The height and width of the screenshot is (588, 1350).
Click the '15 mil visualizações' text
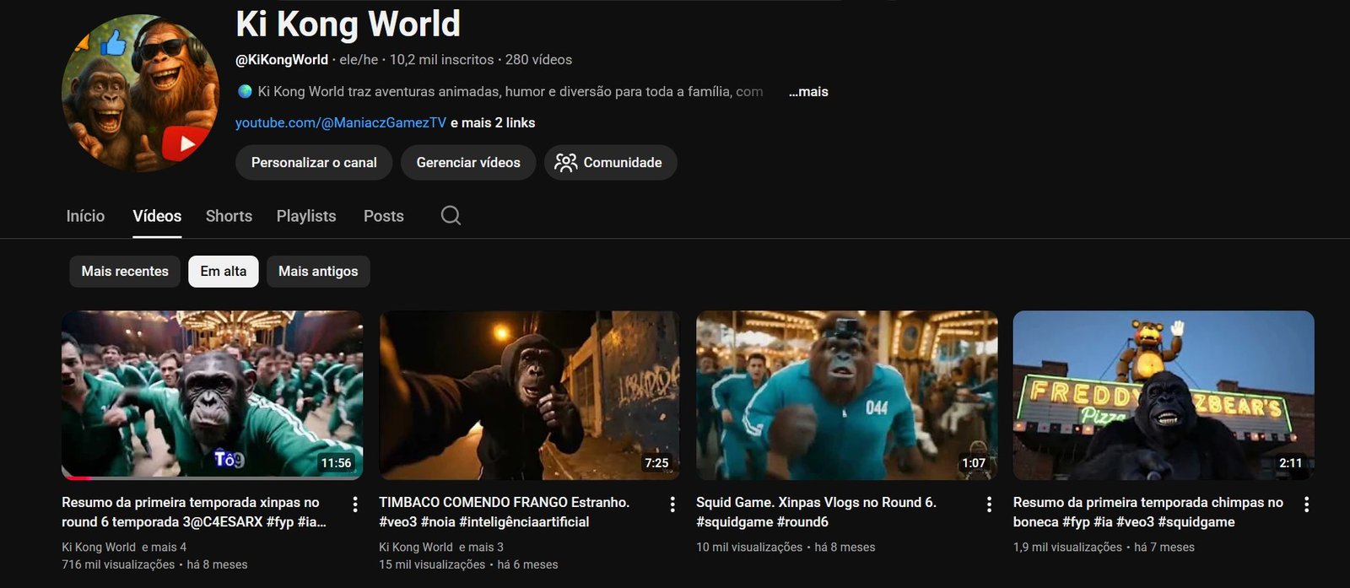[432, 565]
